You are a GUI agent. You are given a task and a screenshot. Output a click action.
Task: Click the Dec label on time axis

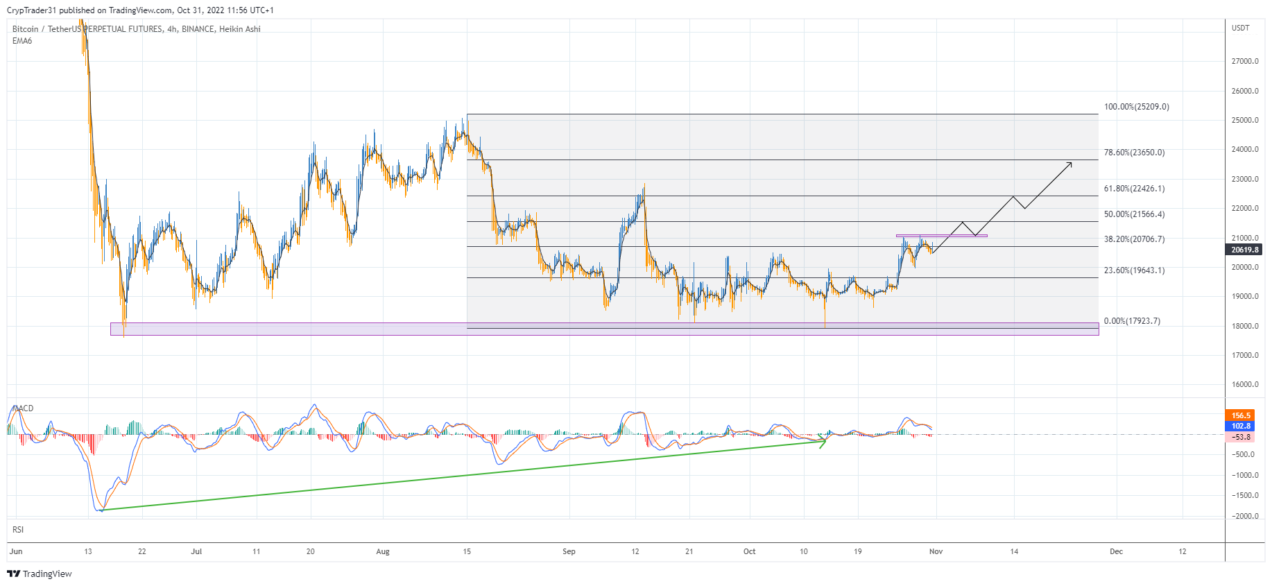click(x=1116, y=552)
